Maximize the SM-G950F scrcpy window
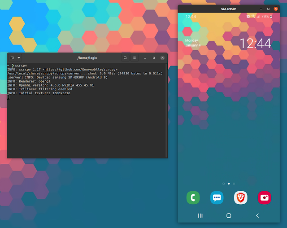The height and width of the screenshot is (228, 287). tap(268, 9)
